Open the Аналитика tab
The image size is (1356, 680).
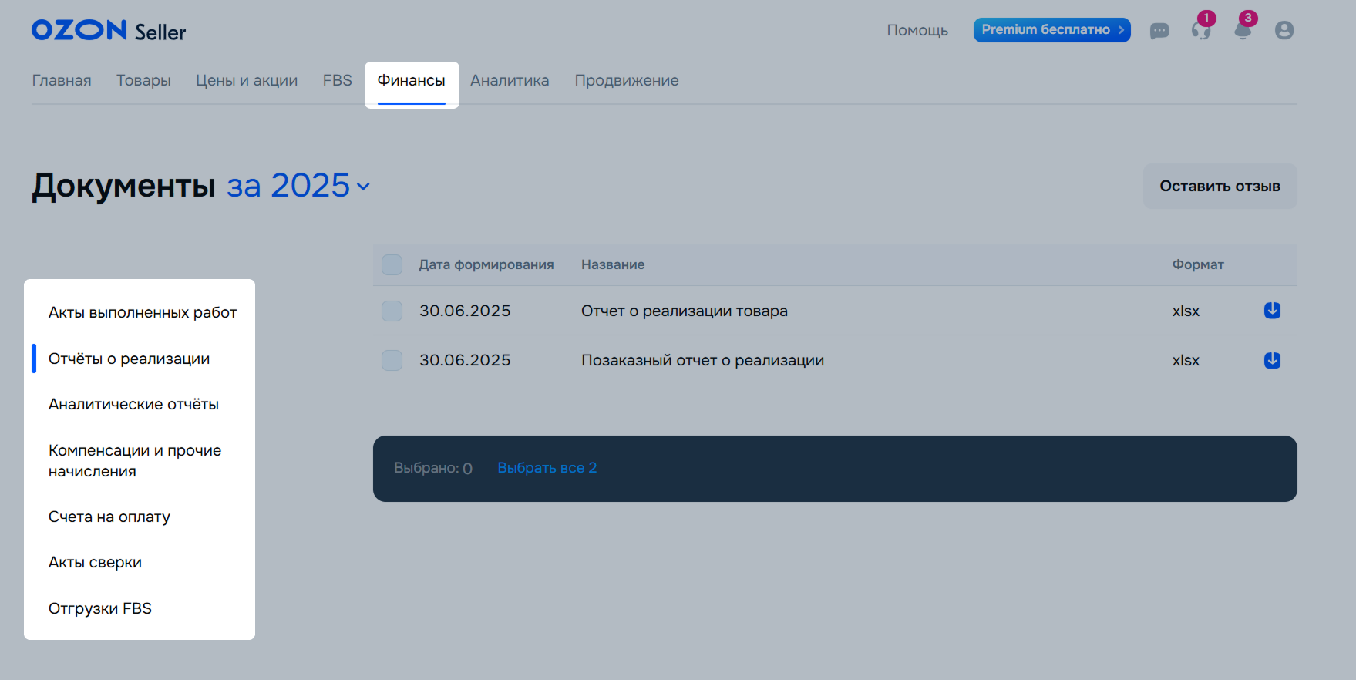point(510,80)
